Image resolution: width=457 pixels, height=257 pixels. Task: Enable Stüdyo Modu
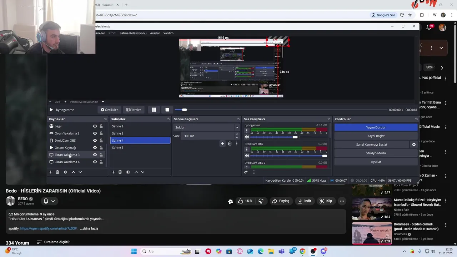tap(376, 153)
